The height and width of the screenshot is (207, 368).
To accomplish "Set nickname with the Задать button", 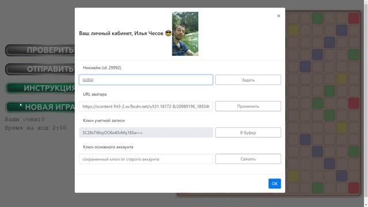I will (248, 80).
